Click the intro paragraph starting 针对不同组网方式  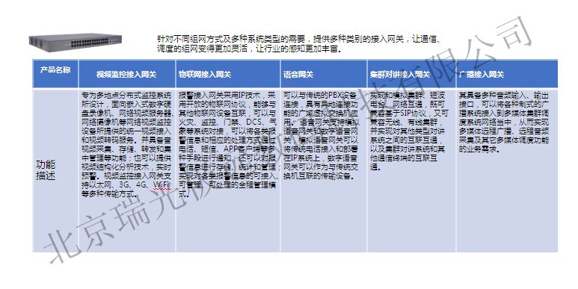click(x=298, y=44)
